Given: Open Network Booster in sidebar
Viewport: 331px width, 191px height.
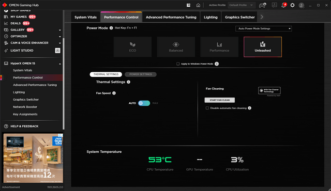Looking at the screenshot, I should click(25, 107).
